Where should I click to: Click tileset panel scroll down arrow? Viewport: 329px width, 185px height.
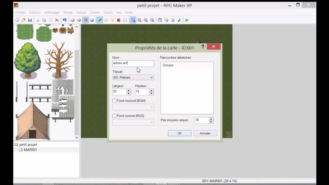[77, 137]
